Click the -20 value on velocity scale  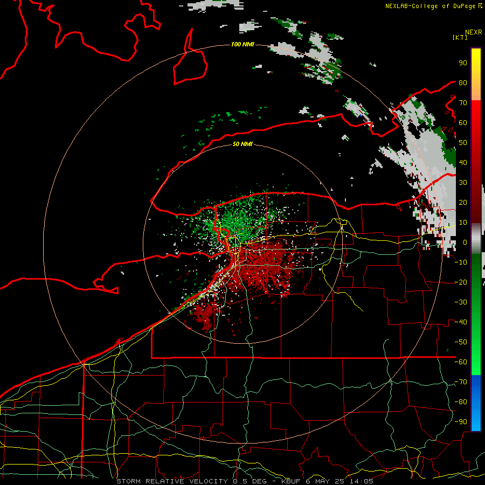[x=461, y=282]
